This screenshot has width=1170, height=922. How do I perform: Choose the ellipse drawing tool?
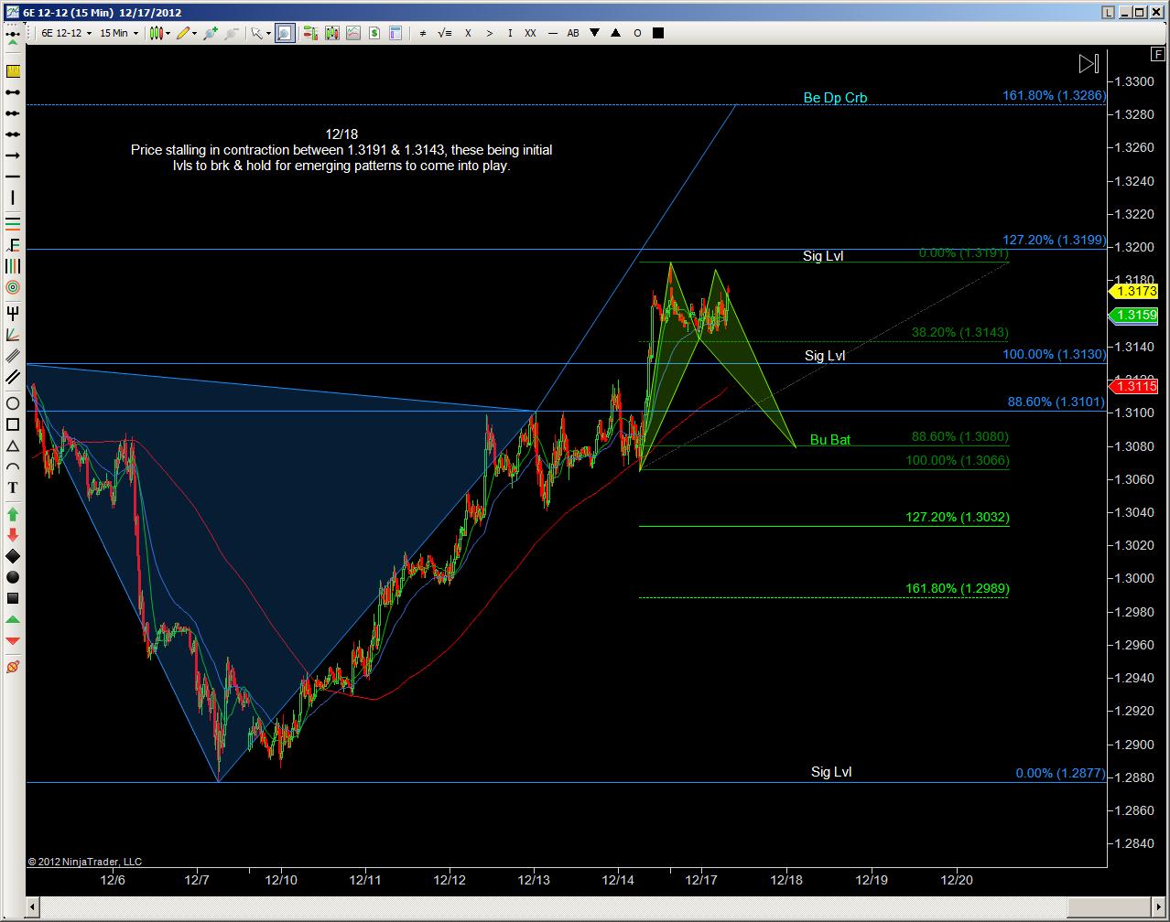tap(13, 403)
